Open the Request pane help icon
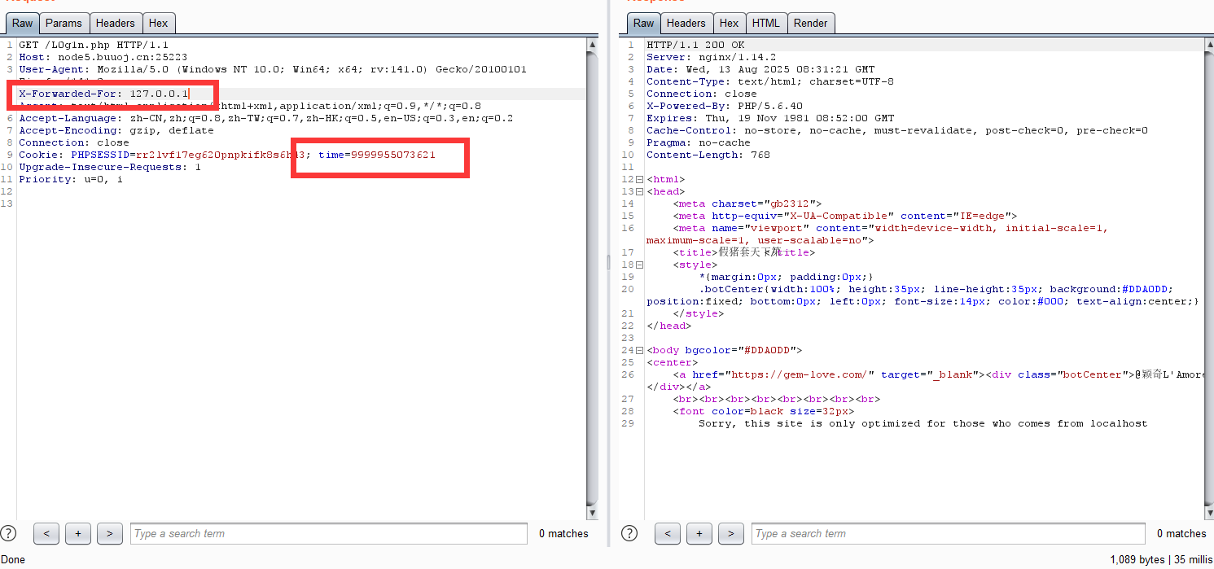1214x569 pixels. [x=8, y=533]
